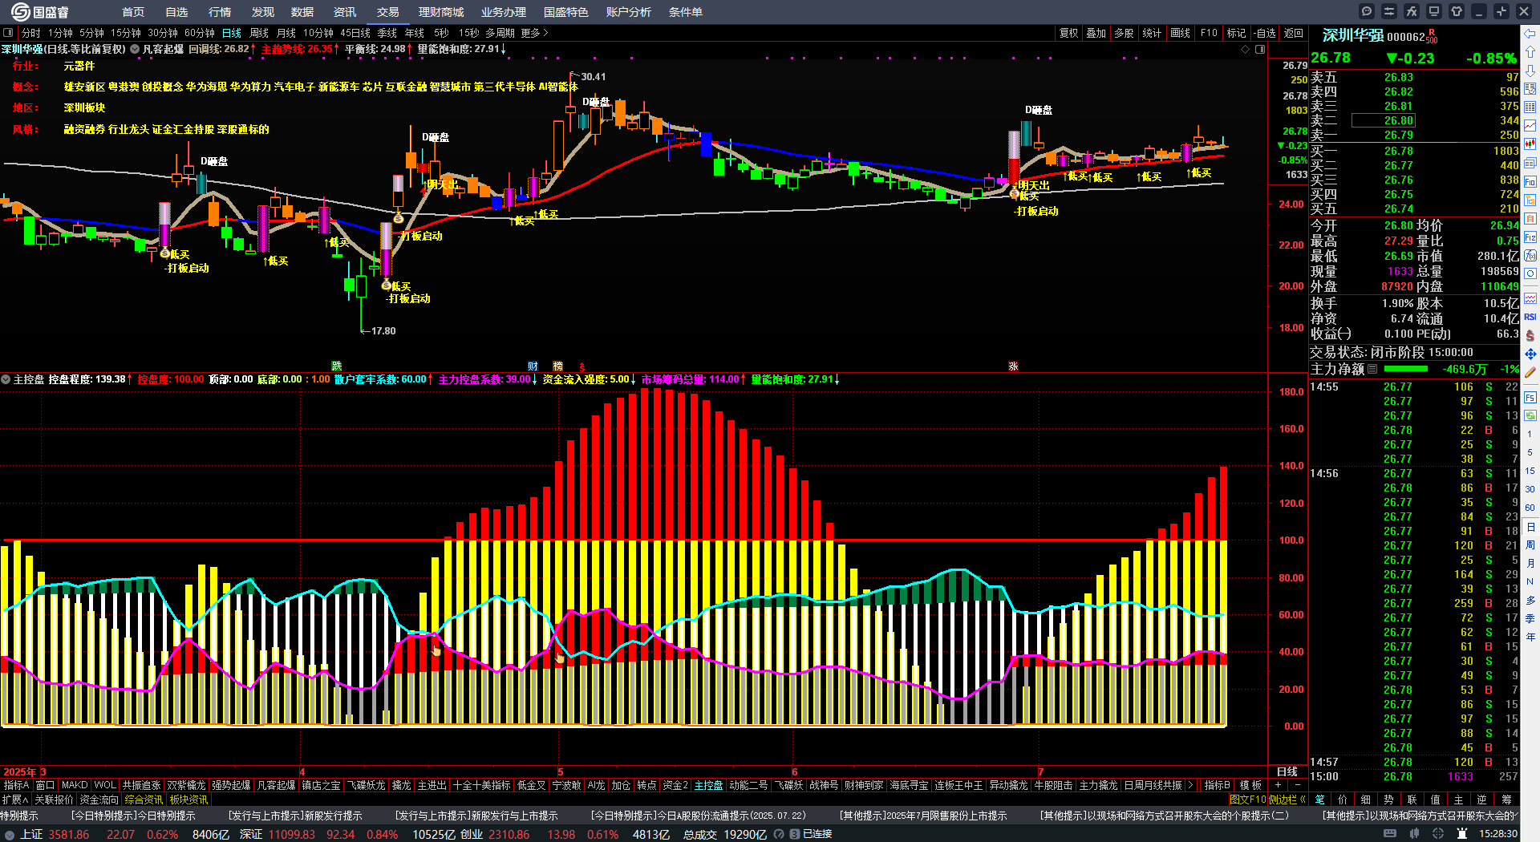
Task: Click the diamond icon at chart top right
Action: (x=1246, y=49)
